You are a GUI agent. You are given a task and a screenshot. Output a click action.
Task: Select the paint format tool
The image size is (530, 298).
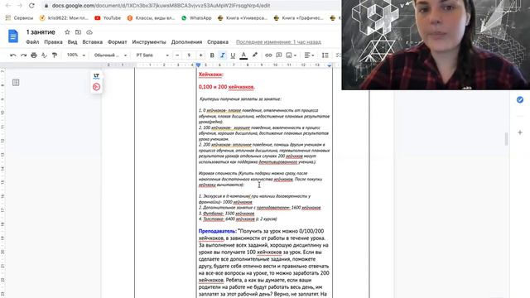pyautogui.click(x=55, y=55)
